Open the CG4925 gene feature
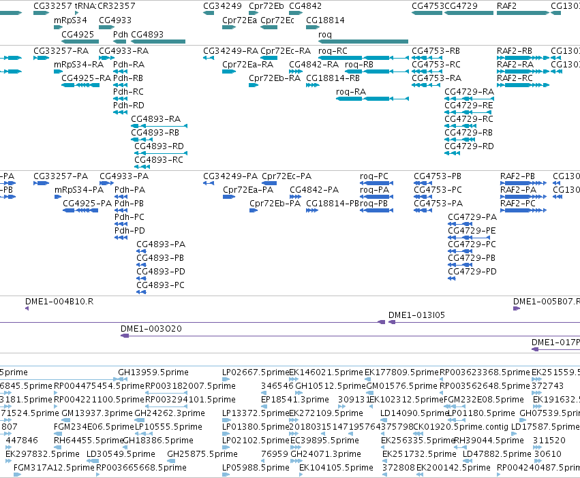The image size is (580, 478). pos(80,42)
